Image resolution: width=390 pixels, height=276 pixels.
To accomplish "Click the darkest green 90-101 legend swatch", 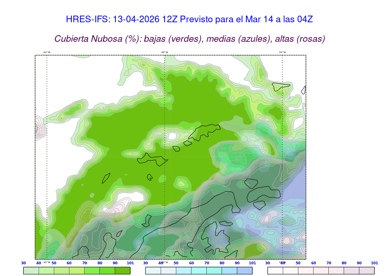I will point(122,271).
